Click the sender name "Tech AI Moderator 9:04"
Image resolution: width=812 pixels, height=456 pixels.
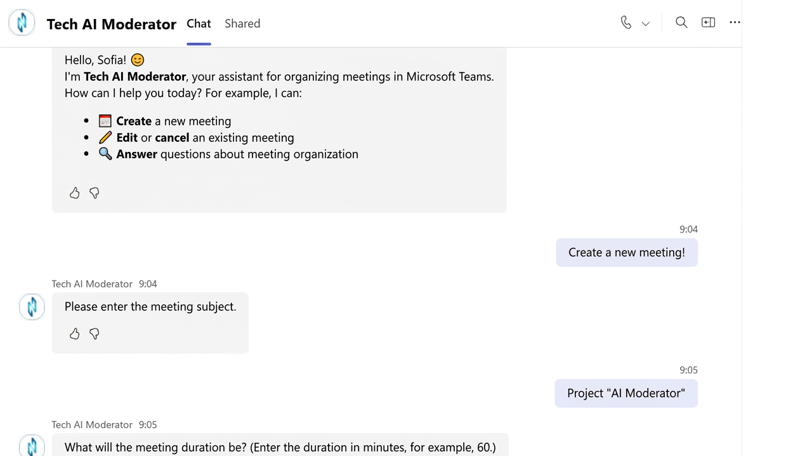click(x=105, y=284)
